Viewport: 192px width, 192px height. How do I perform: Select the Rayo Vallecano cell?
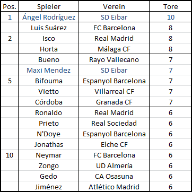point(114,59)
